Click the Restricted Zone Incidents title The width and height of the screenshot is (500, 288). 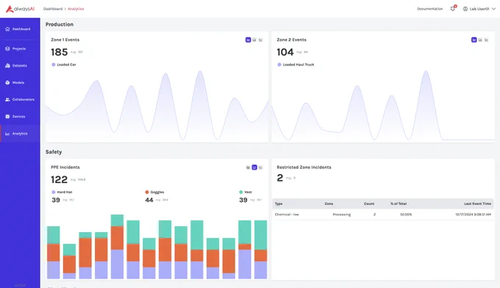[304, 168]
